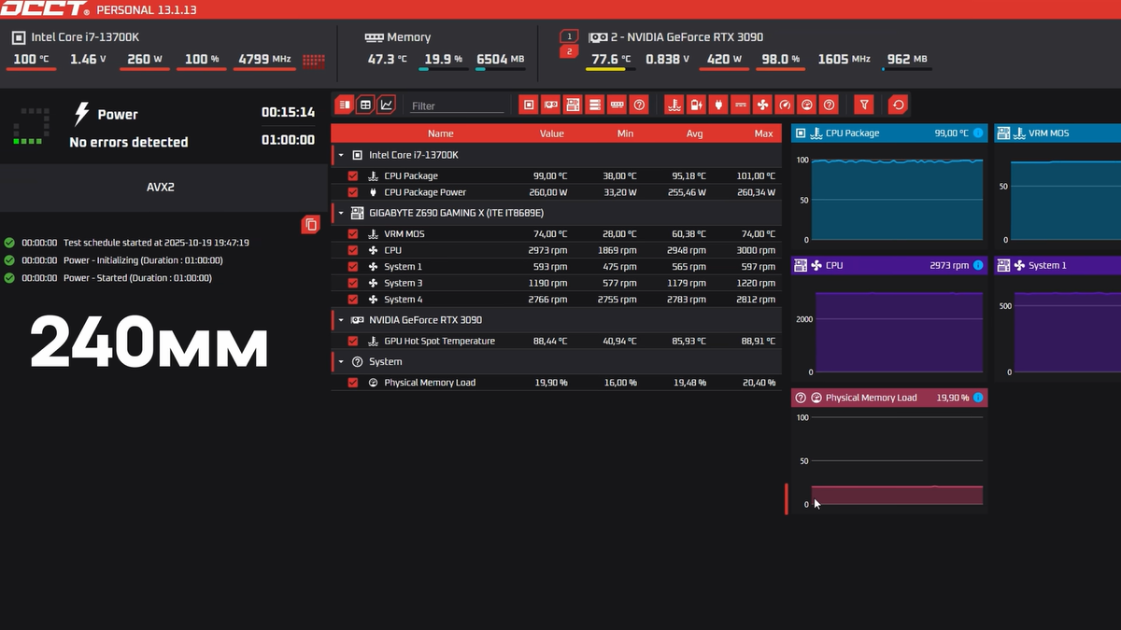The image size is (1121, 630).
Task: Click the red CPU core grid icon in header
Action: coord(314,60)
